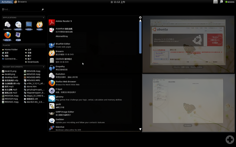The image size is (236, 147).
Task: Click the Places section header
Action: coord(24,45)
